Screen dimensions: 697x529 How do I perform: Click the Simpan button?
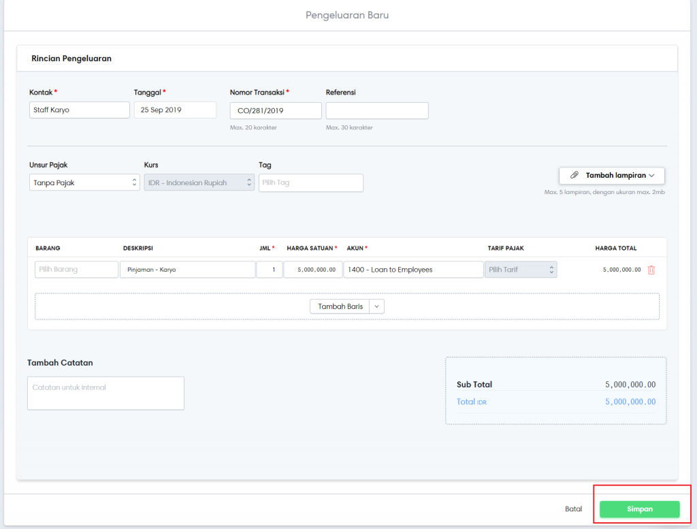(639, 509)
